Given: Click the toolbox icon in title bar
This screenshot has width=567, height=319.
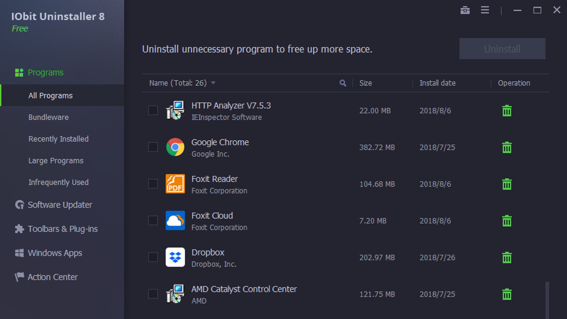Looking at the screenshot, I should tap(465, 10).
